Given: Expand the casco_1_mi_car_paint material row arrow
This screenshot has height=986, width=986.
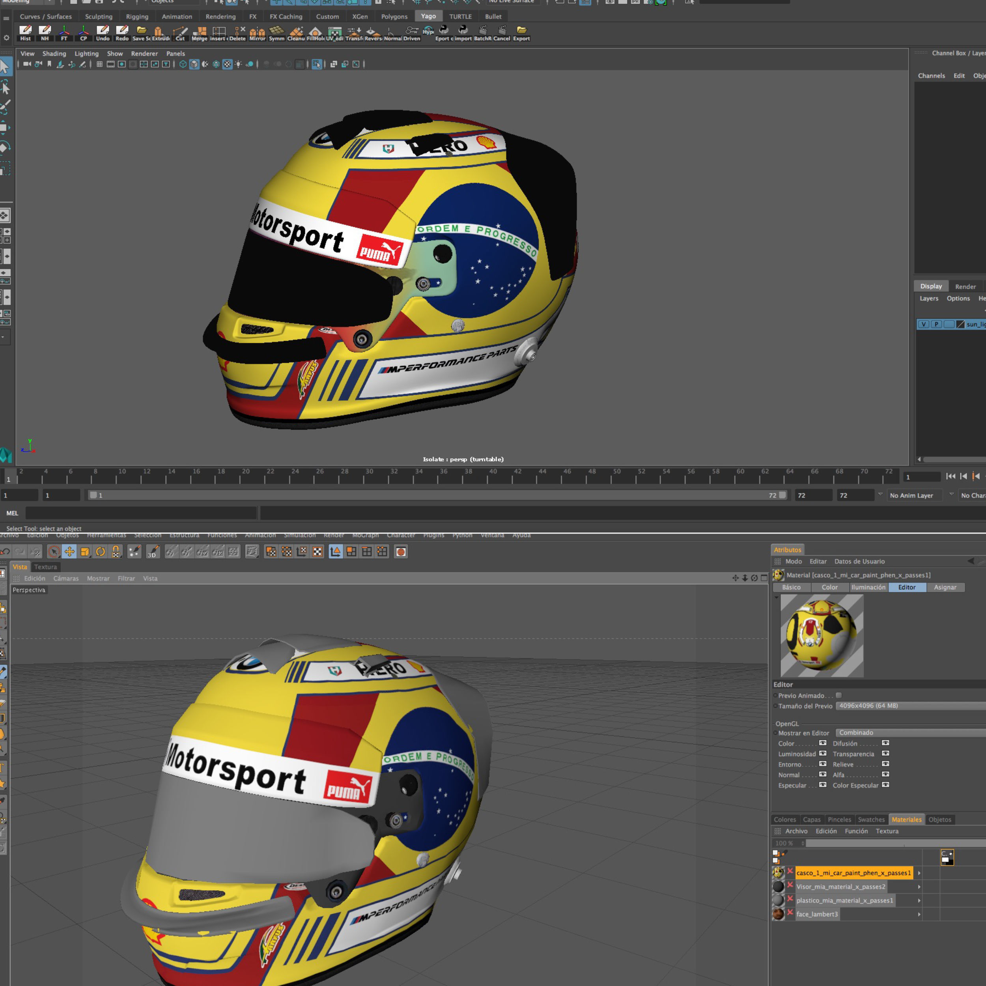Looking at the screenshot, I should 919,873.
